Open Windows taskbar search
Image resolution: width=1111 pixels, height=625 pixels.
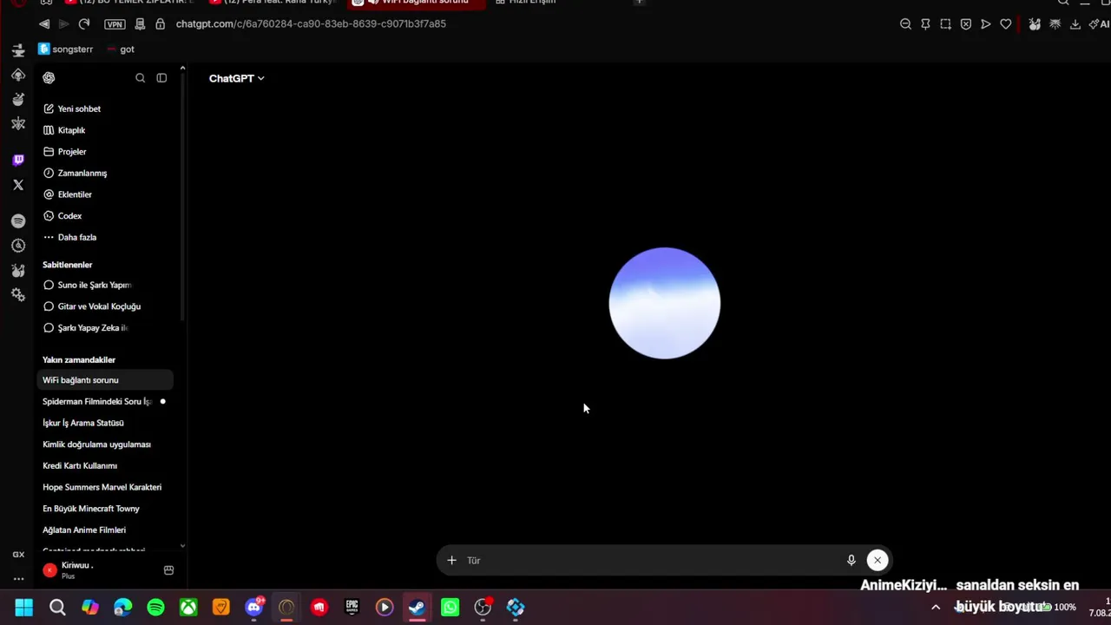pos(57,608)
